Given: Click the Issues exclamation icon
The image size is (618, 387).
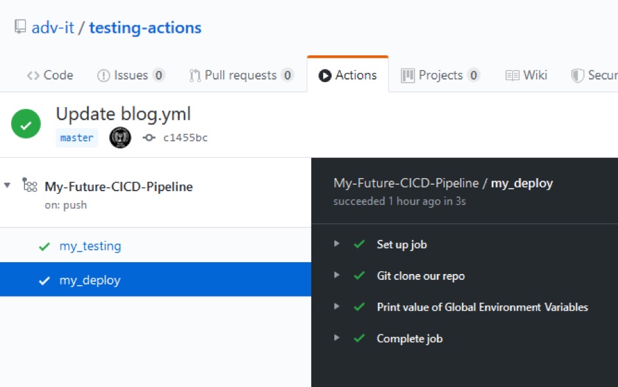Looking at the screenshot, I should 103,75.
